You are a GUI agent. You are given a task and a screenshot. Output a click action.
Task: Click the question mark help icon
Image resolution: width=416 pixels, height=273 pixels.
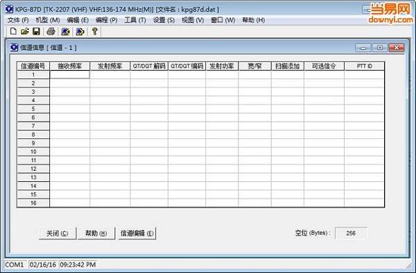point(95,31)
